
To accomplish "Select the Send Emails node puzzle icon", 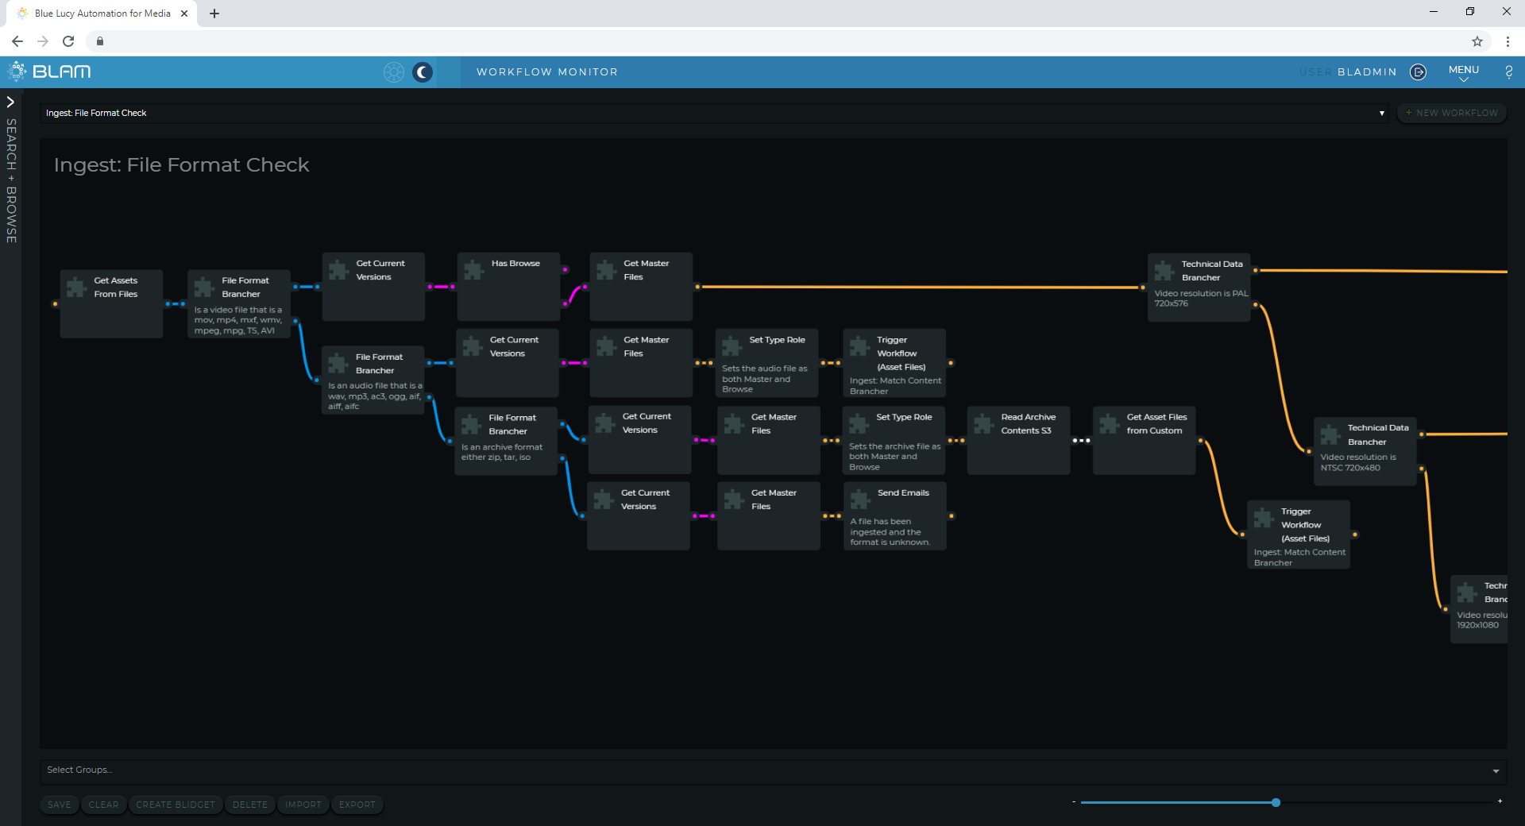I will coord(860,499).
